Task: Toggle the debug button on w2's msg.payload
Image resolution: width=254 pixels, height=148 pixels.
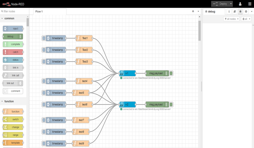Action: pos(171,105)
